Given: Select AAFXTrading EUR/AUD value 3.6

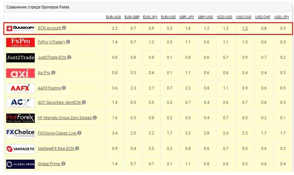Looking at the screenshot, I should 115,88.
